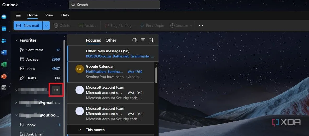
Task: Click the account more options ellipsis button
Action: coord(56,90)
